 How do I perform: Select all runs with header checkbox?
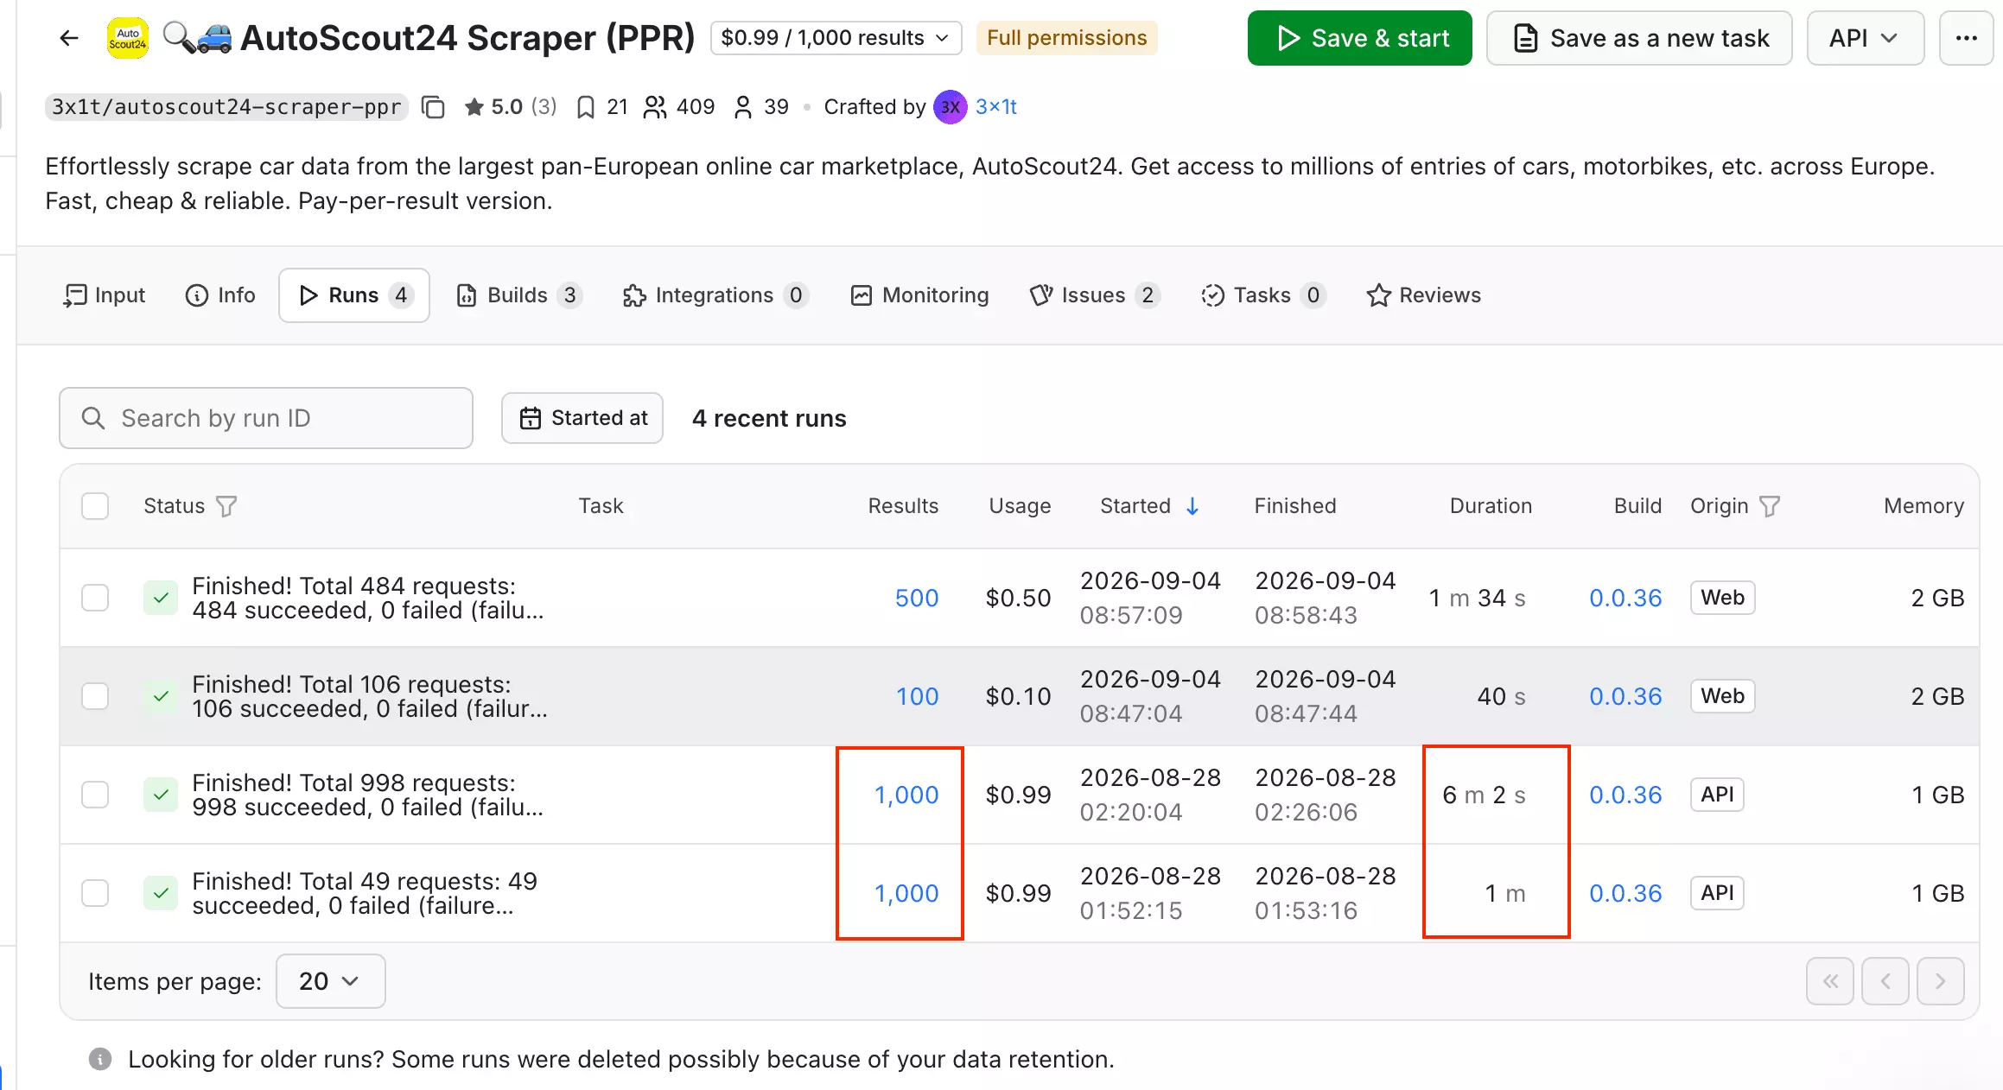pos(95,506)
